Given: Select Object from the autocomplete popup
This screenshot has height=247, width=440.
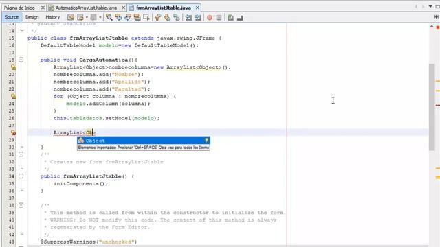Looking at the screenshot, I should [144, 141].
